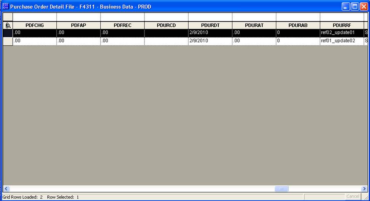
Task: Click PDURAT .00 value in ref01_update02 row
Action: (x=254, y=41)
